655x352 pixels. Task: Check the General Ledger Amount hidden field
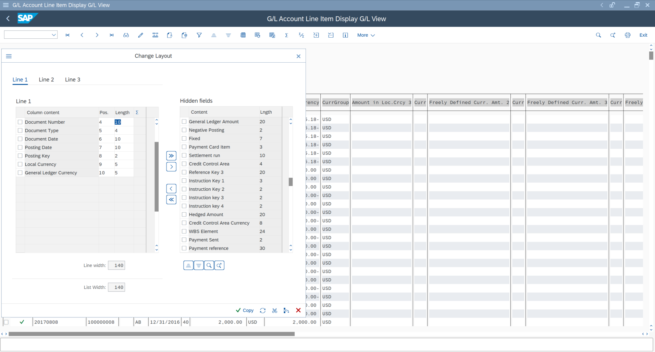(x=184, y=121)
